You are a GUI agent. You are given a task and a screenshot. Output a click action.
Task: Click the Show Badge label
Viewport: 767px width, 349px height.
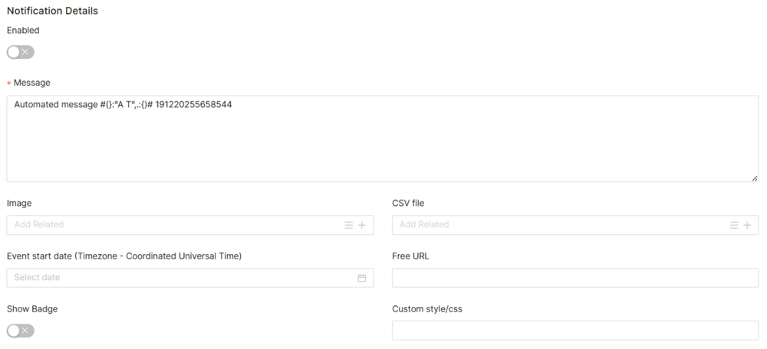point(32,309)
